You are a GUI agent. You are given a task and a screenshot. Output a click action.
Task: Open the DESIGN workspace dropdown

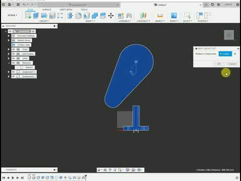13,15
